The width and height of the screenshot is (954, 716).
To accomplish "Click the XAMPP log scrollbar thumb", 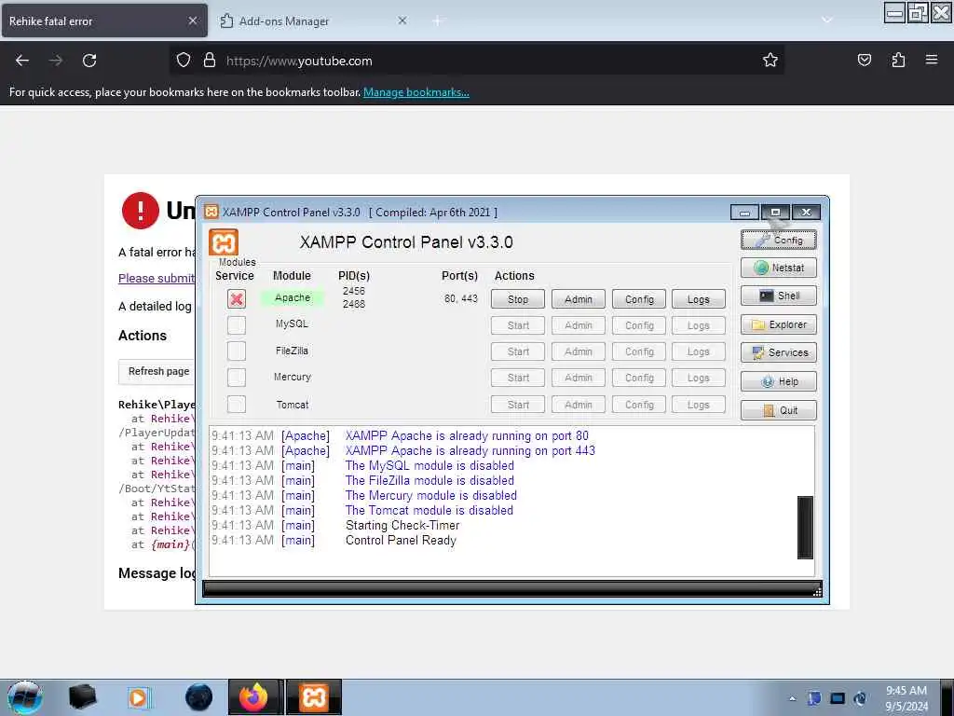I will coord(806,528).
